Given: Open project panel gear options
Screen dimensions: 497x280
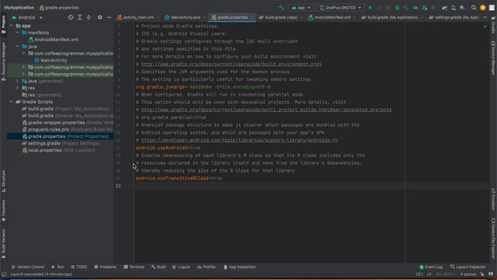Looking at the screenshot, I should [x=100, y=17].
